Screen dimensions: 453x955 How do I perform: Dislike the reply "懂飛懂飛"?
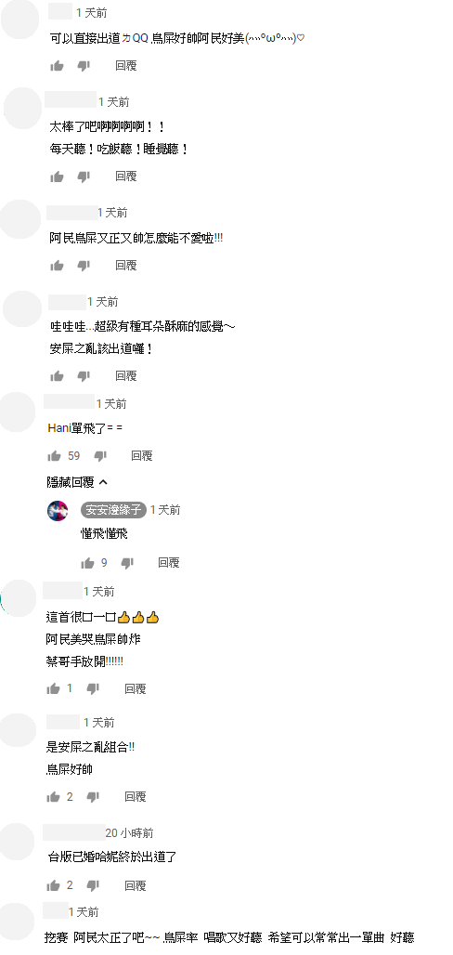pos(127,563)
